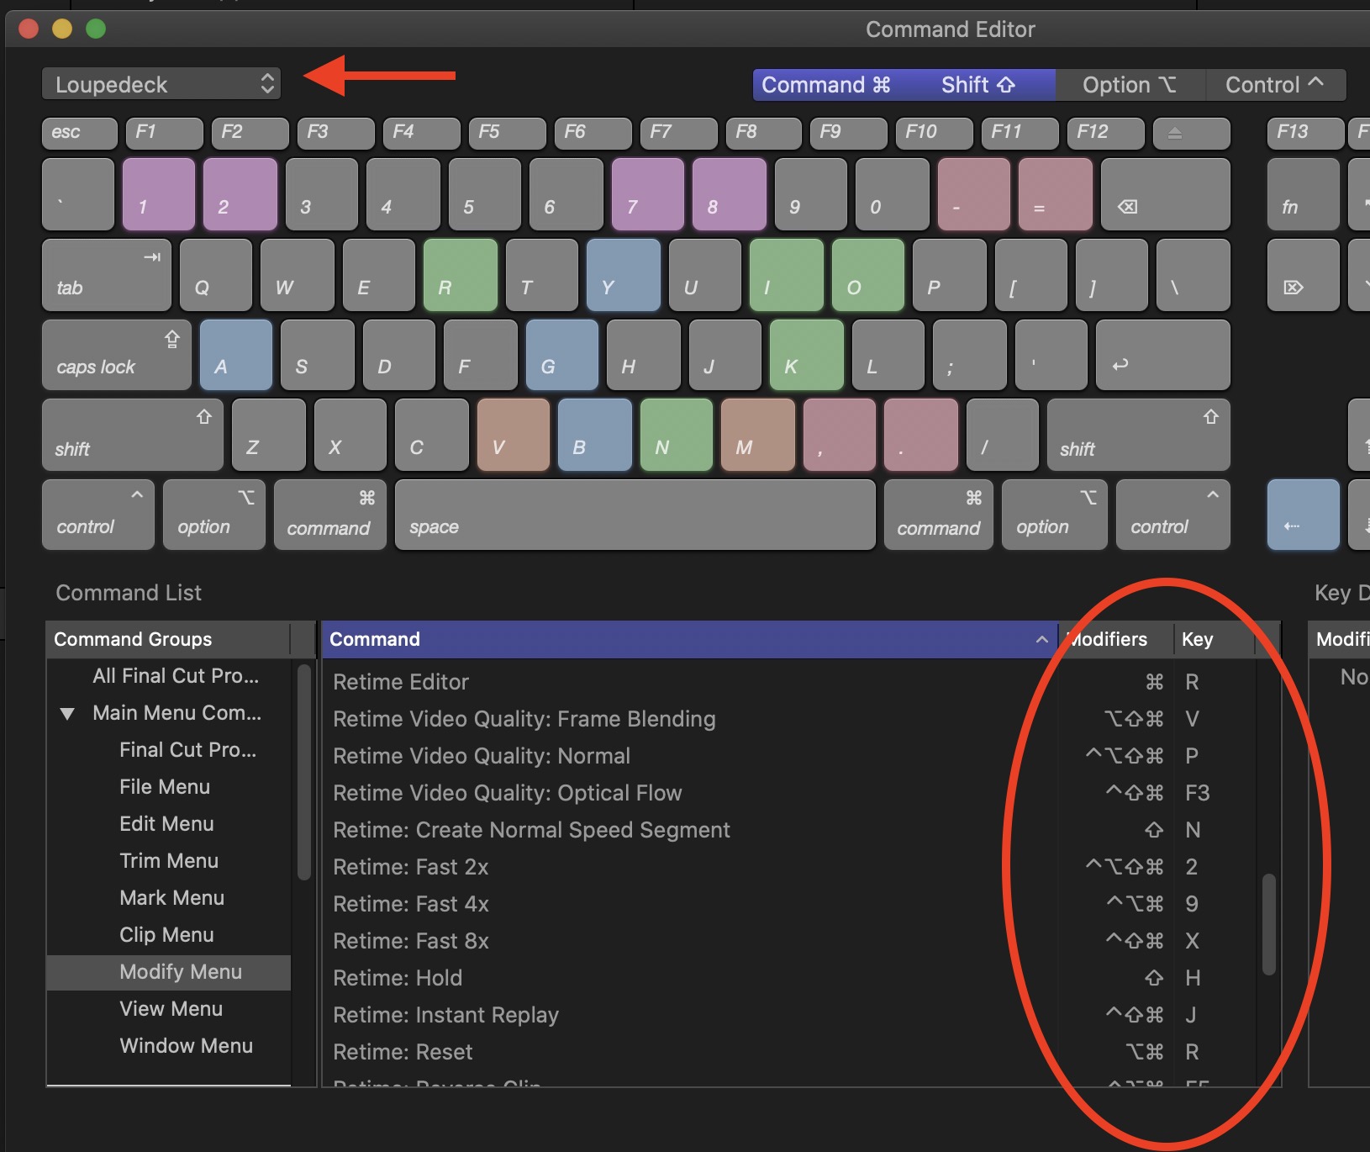Click the space bar key
This screenshot has width=1370, height=1152.
click(x=635, y=515)
